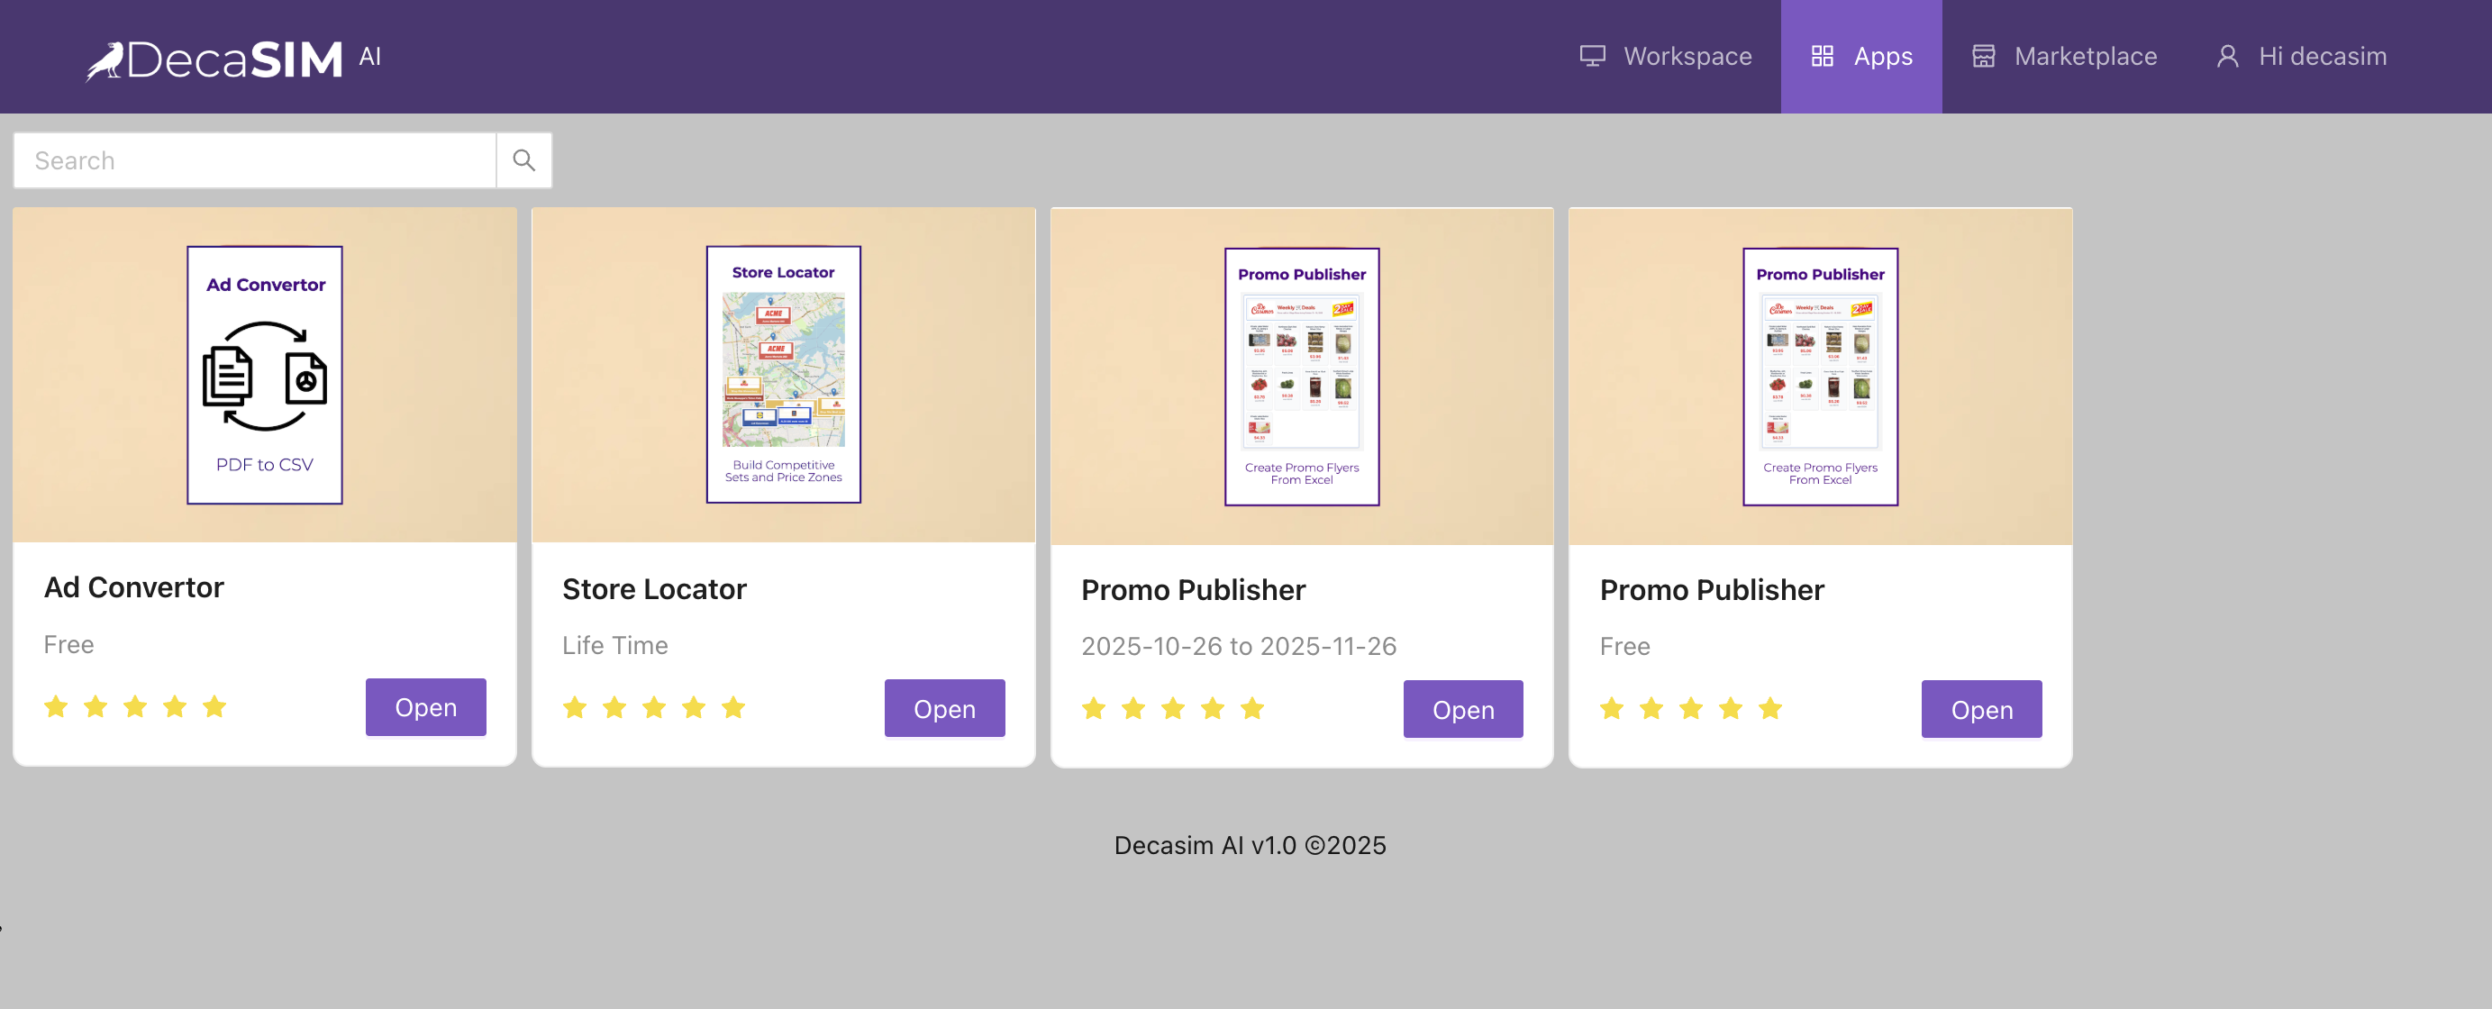Click the Ad Convertor PDF to CSV thumbnail
The width and height of the screenshot is (2492, 1009).
(264, 376)
